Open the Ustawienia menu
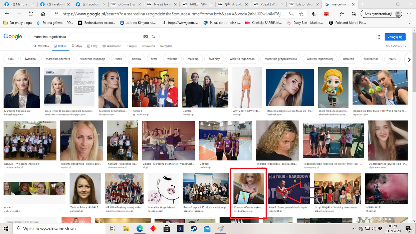 pyautogui.click(x=149, y=46)
